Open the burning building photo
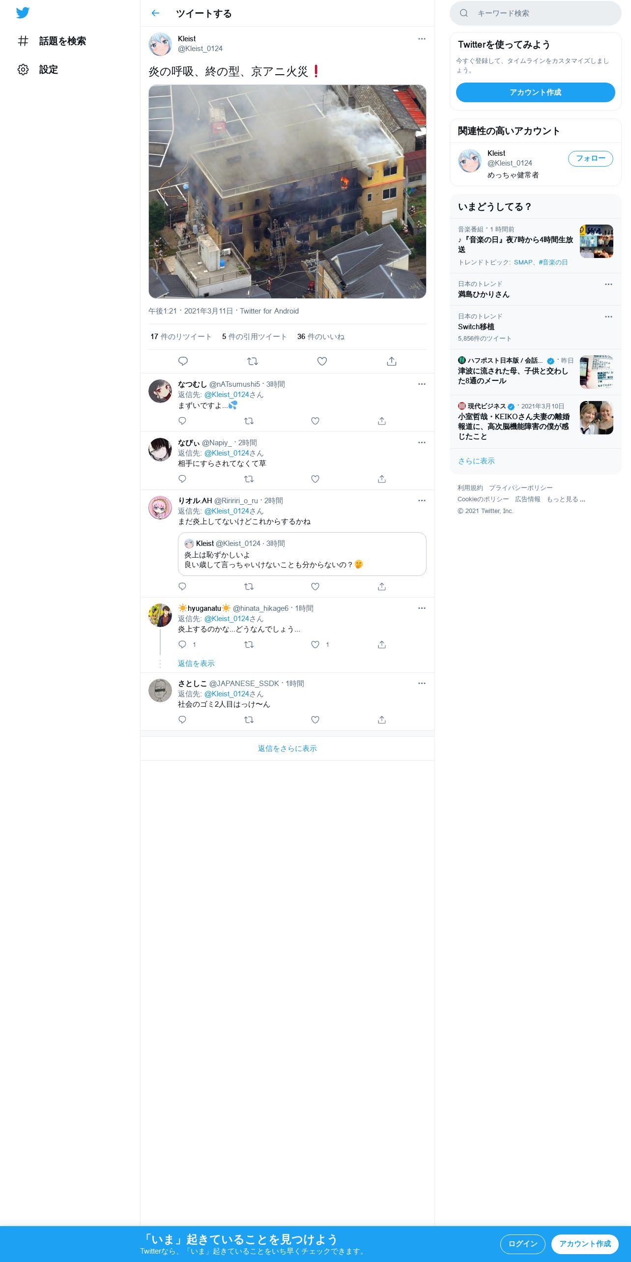This screenshot has width=631, height=1262. 287,192
